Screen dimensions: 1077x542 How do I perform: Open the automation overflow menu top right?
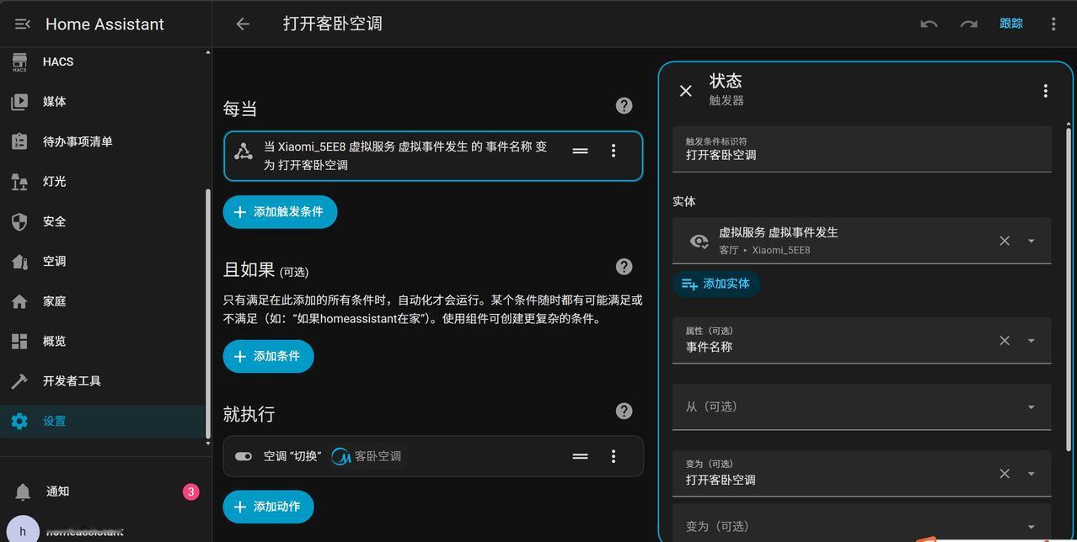(x=1053, y=24)
